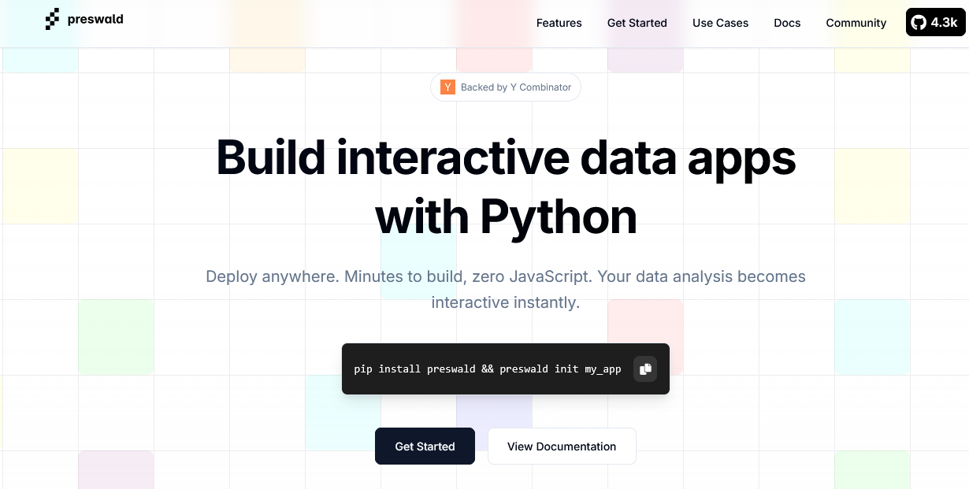Click the Y Combinator logo icon

point(447,87)
